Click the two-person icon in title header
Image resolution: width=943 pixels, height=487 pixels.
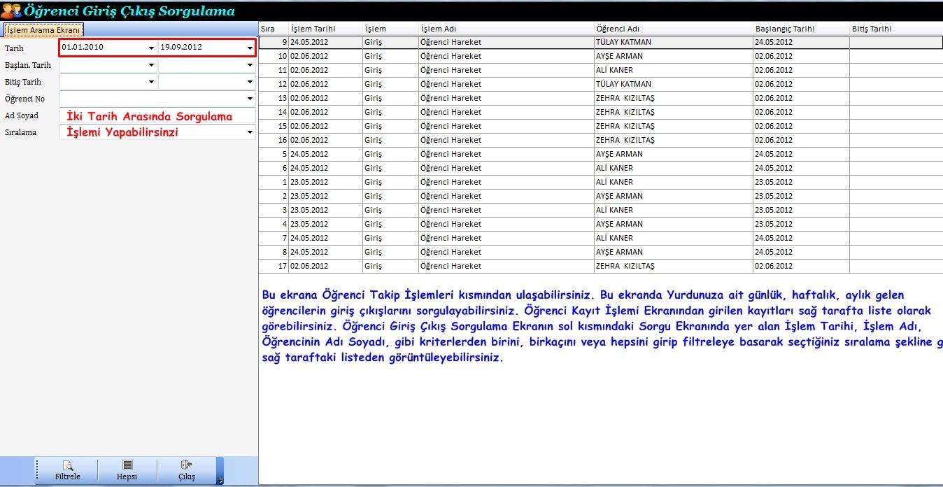point(11,11)
